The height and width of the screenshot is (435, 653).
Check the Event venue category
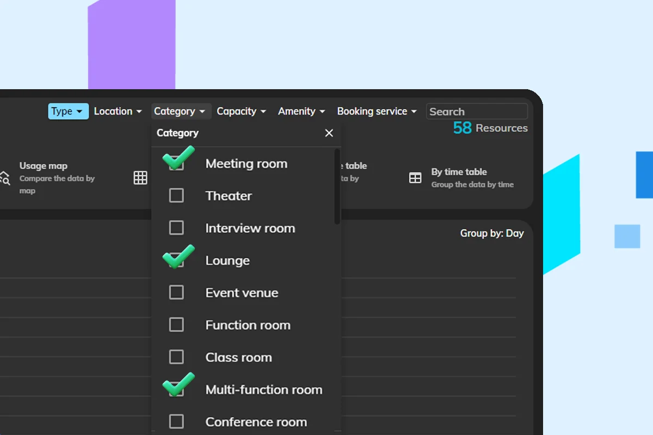tap(176, 293)
